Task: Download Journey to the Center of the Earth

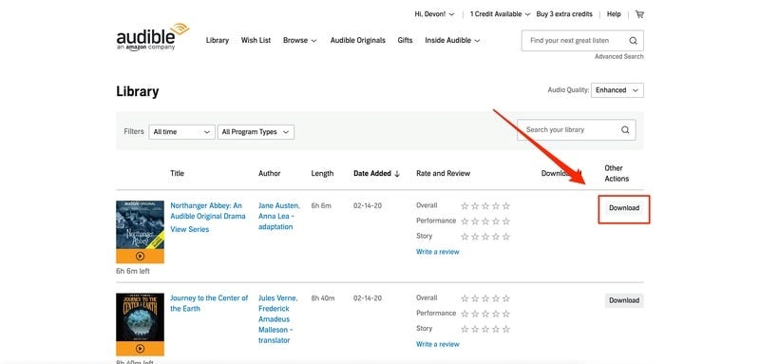Action: tap(624, 300)
